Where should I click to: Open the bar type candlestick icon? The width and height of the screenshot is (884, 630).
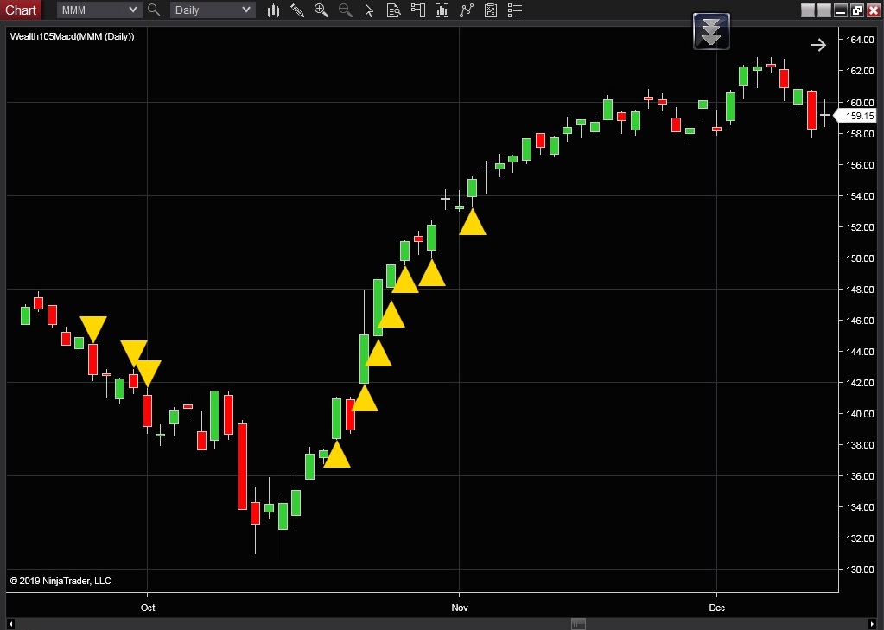[273, 10]
